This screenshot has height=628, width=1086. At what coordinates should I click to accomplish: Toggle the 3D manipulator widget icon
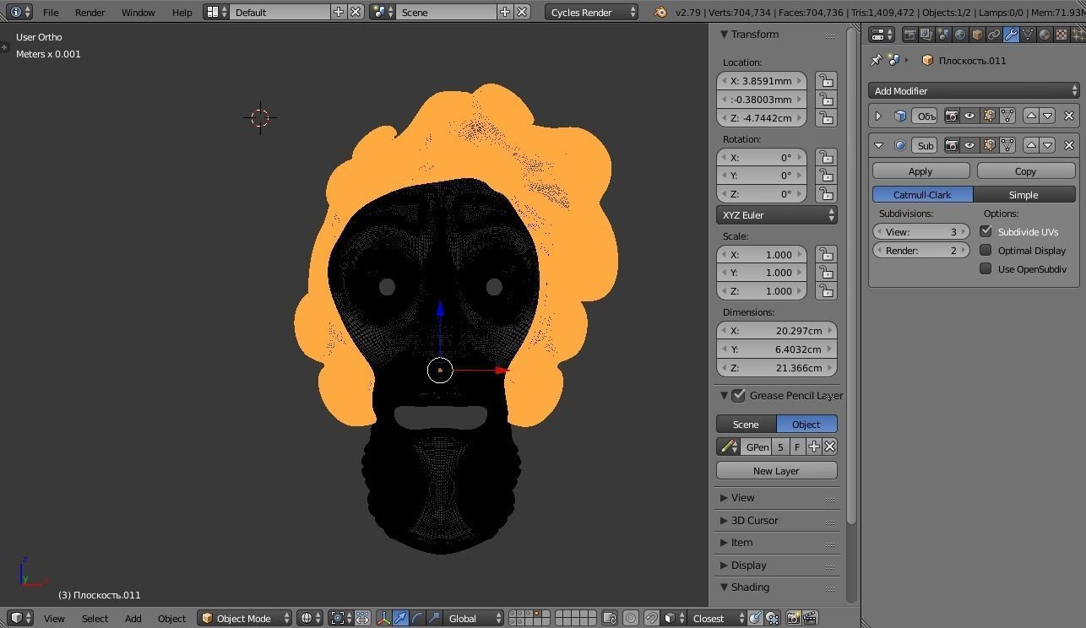coord(383,619)
